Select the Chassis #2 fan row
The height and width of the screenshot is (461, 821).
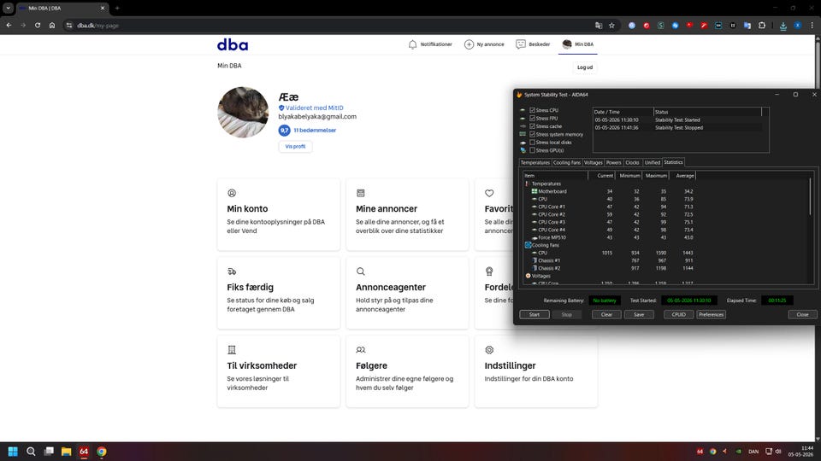[x=610, y=268]
